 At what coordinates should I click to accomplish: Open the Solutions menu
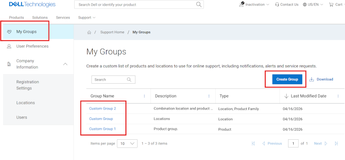40,18
